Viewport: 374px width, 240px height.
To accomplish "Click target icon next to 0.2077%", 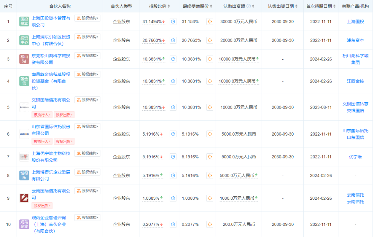I will (x=210, y=224).
